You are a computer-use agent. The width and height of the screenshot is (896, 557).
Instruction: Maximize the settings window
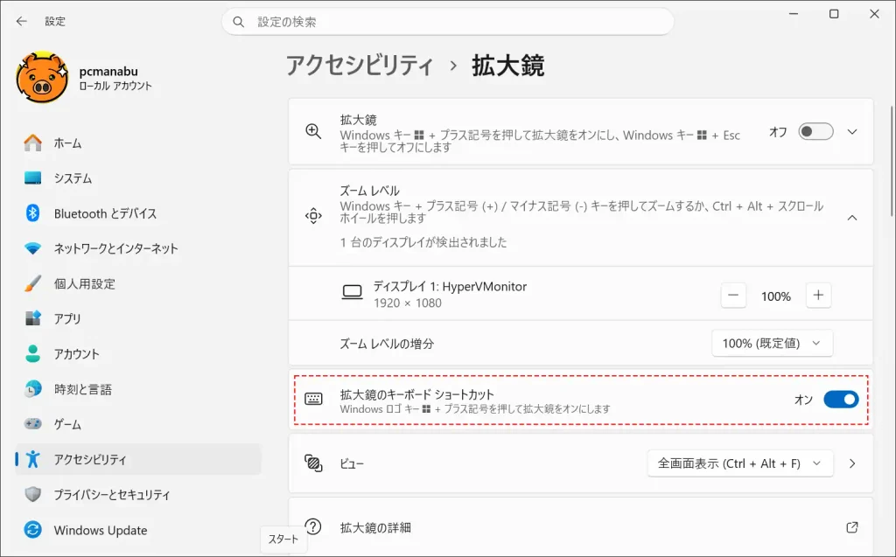834,14
